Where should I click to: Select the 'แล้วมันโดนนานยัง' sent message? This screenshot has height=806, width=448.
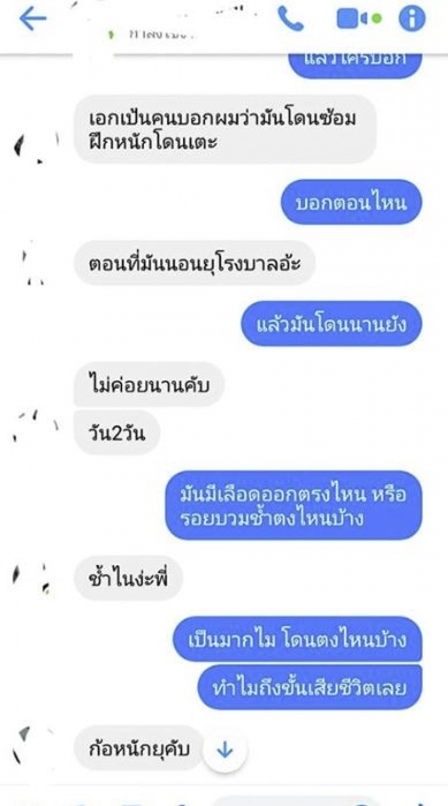pyautogui.click(x=332, y=324)
